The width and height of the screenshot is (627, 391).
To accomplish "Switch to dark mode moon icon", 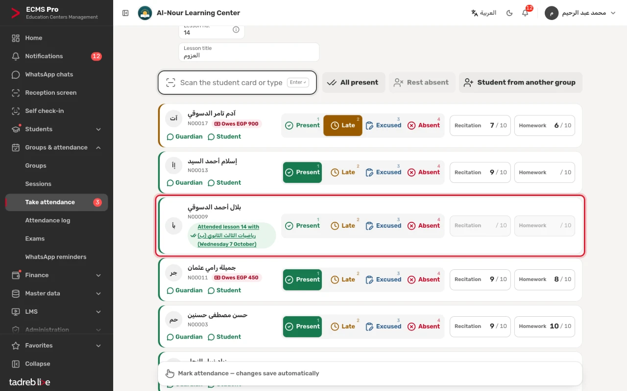I will click(x=509, y=13).
